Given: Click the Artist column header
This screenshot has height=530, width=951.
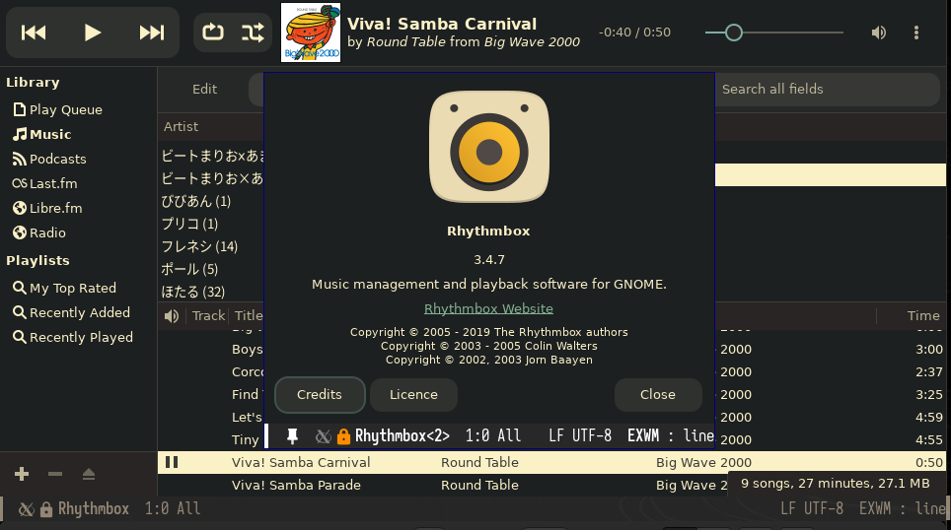Looking at the screenshot, I should 181,127.
